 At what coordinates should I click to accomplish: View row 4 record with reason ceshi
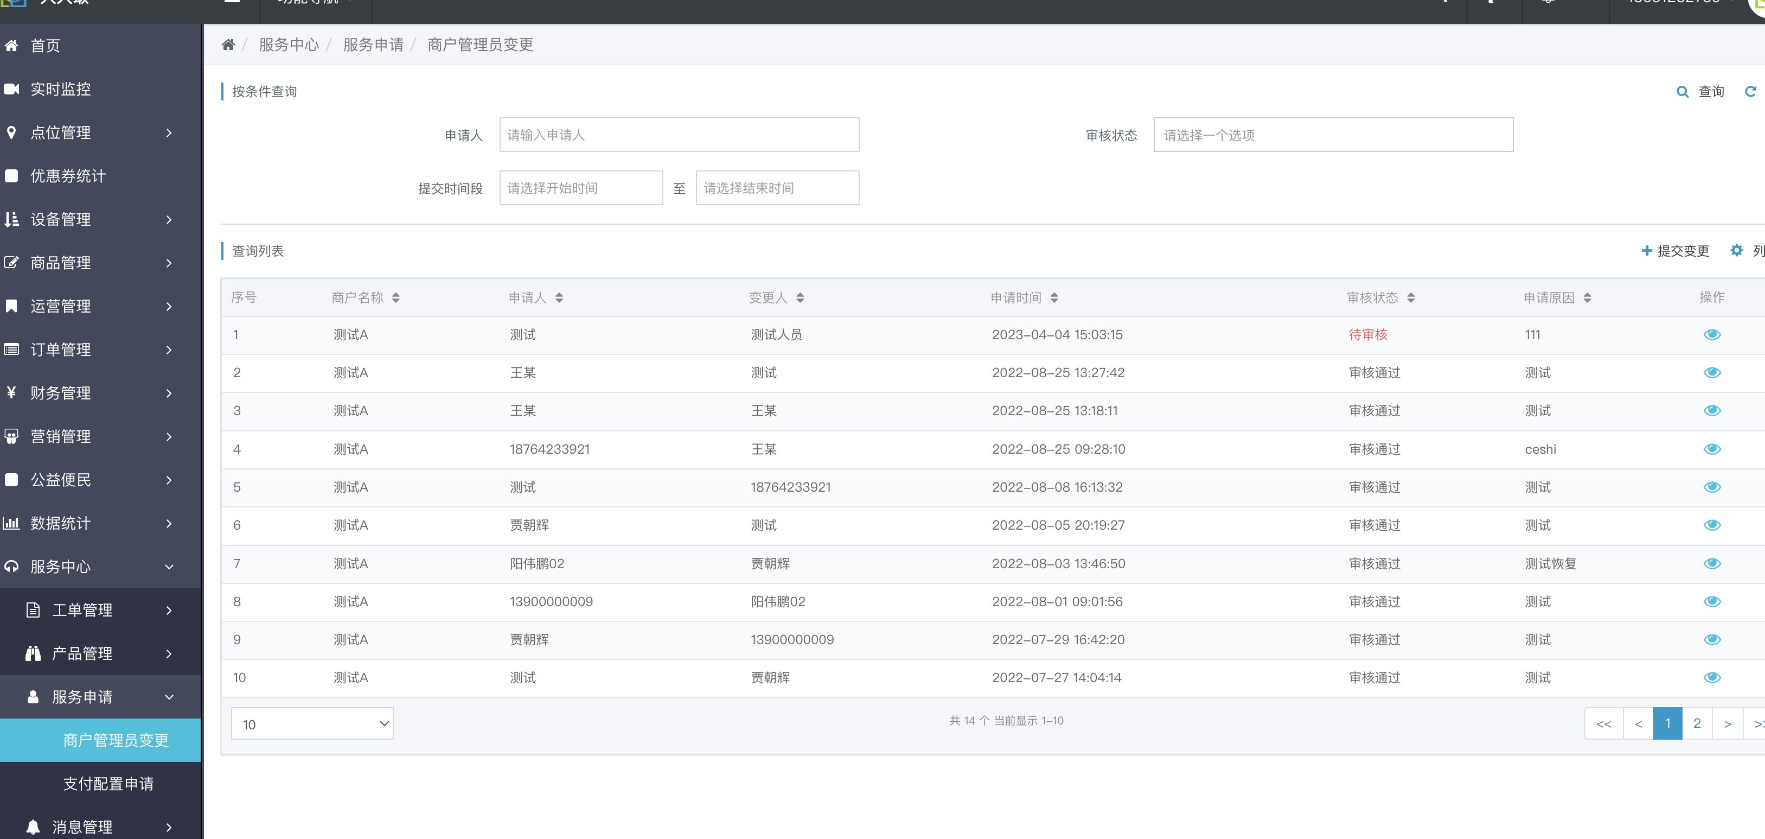1711,449
